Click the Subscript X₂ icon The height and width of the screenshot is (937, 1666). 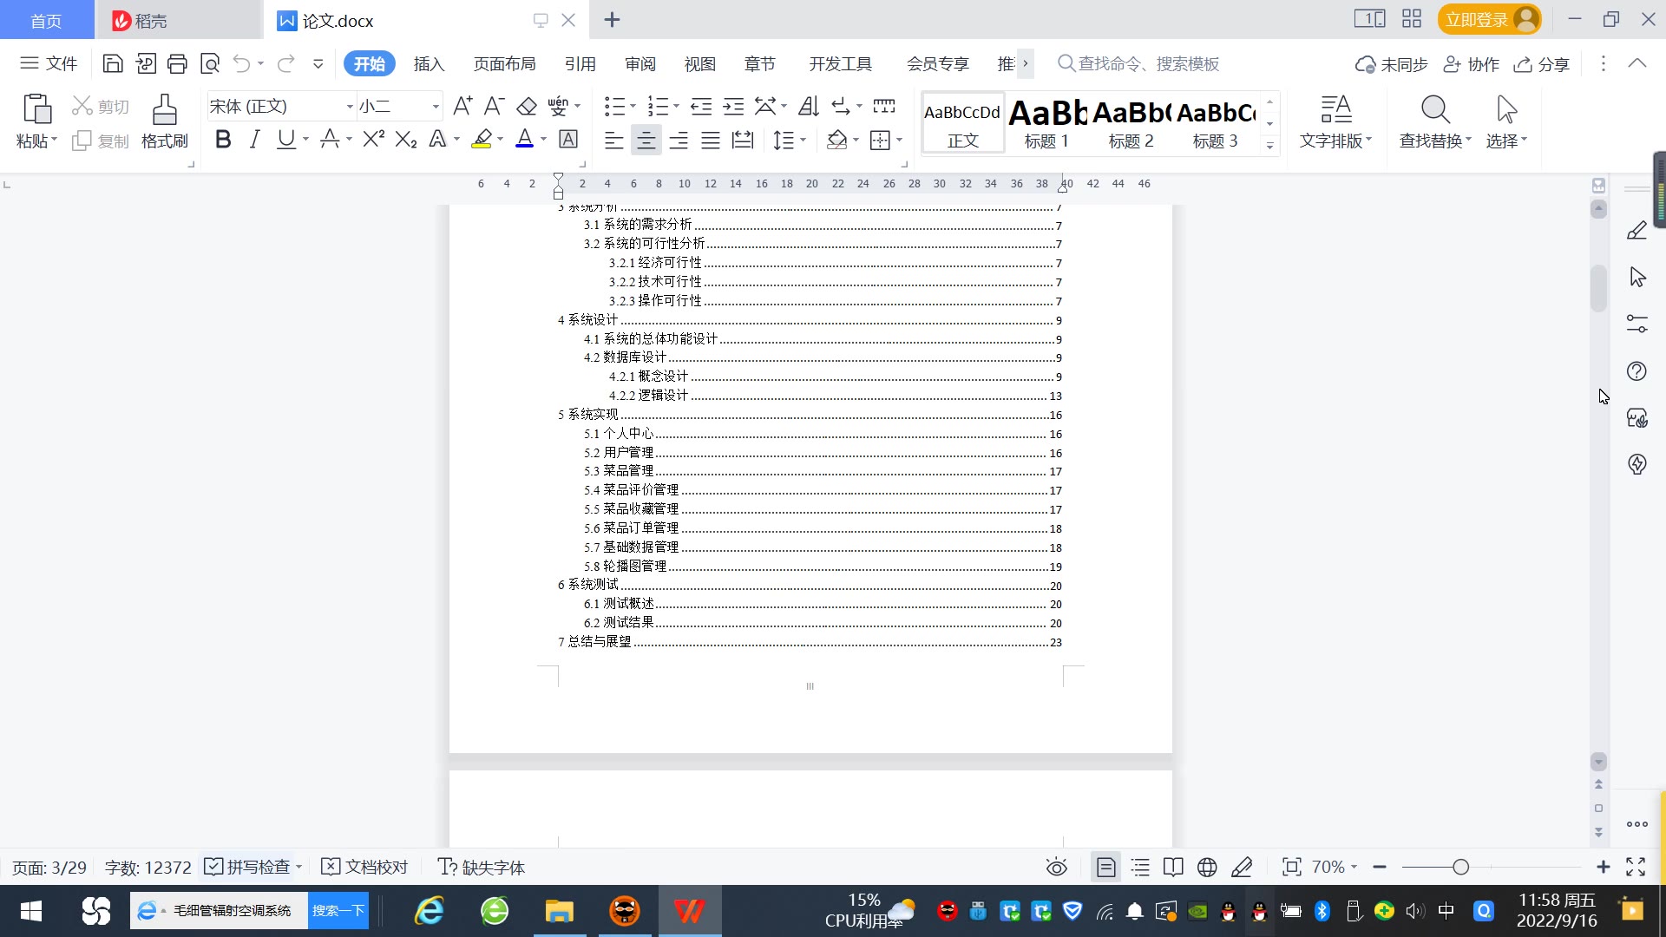click(406, 139)
